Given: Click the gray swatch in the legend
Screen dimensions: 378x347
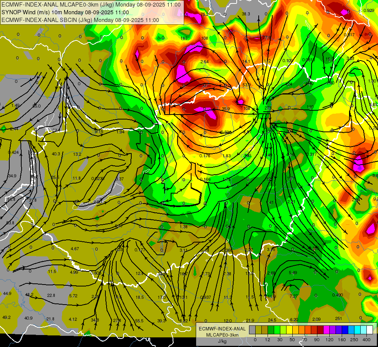Looking at the screenshot, I should tap(253, 330).
